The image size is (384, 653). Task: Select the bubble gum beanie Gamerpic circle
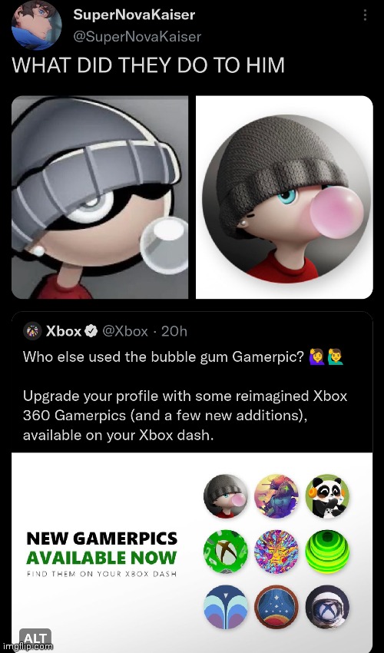(x=225, y=496)
